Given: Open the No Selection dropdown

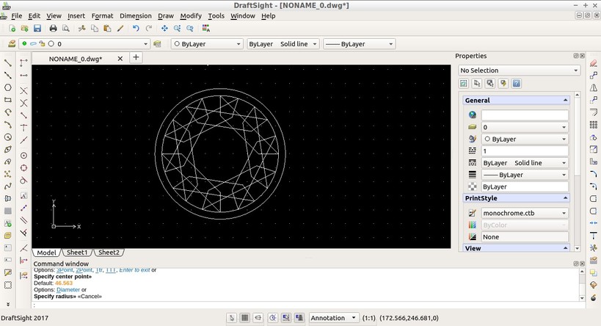Looking at the screenshot, I should 519,70.
